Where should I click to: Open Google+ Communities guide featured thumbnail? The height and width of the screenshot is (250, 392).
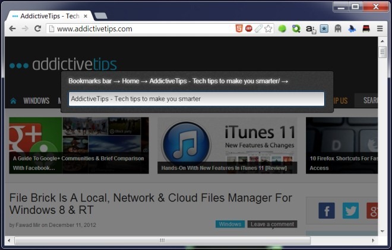pyautogui.click(x=79, y=146)
